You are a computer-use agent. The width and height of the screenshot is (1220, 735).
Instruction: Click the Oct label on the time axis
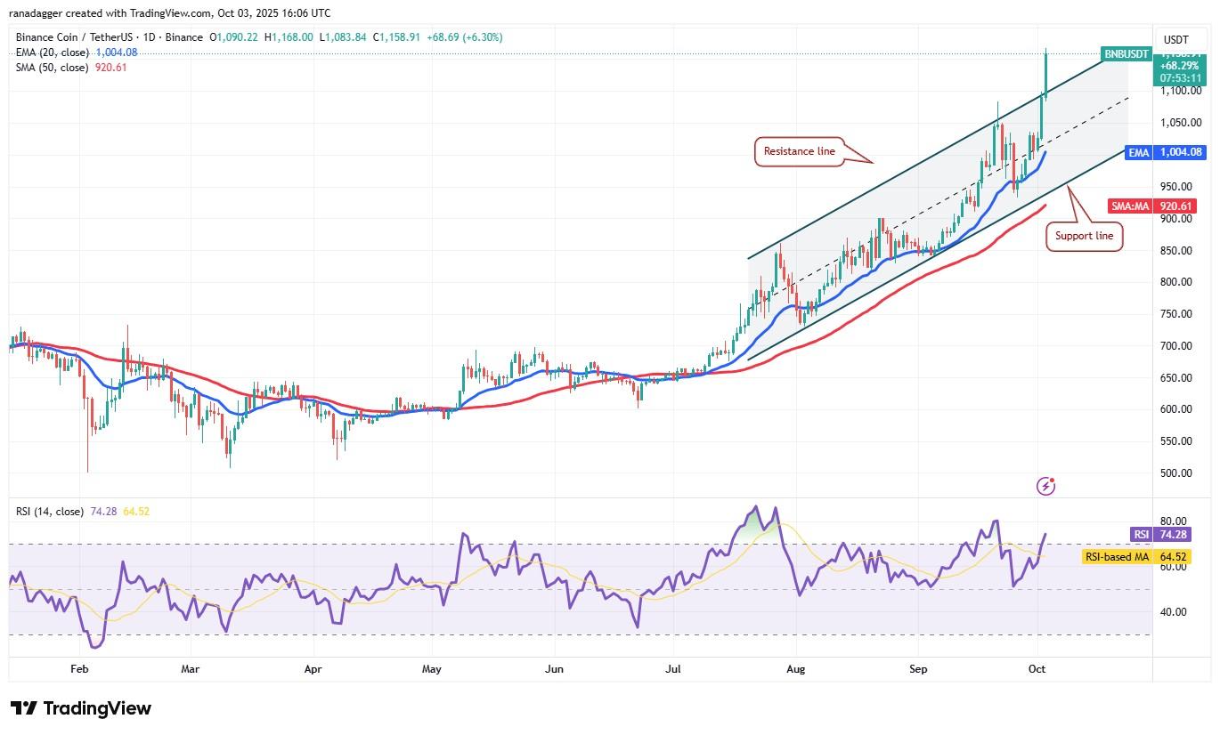[1037, 668]
